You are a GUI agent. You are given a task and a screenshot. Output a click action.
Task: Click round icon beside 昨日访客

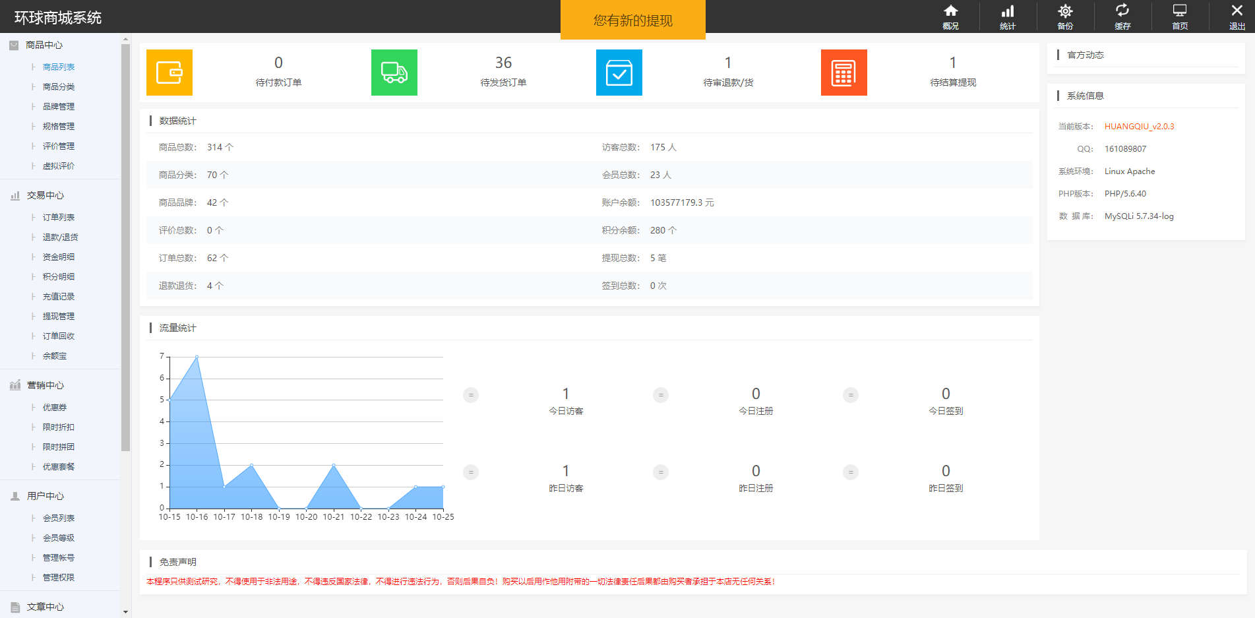pyautogui.click(x=471, y=472)
